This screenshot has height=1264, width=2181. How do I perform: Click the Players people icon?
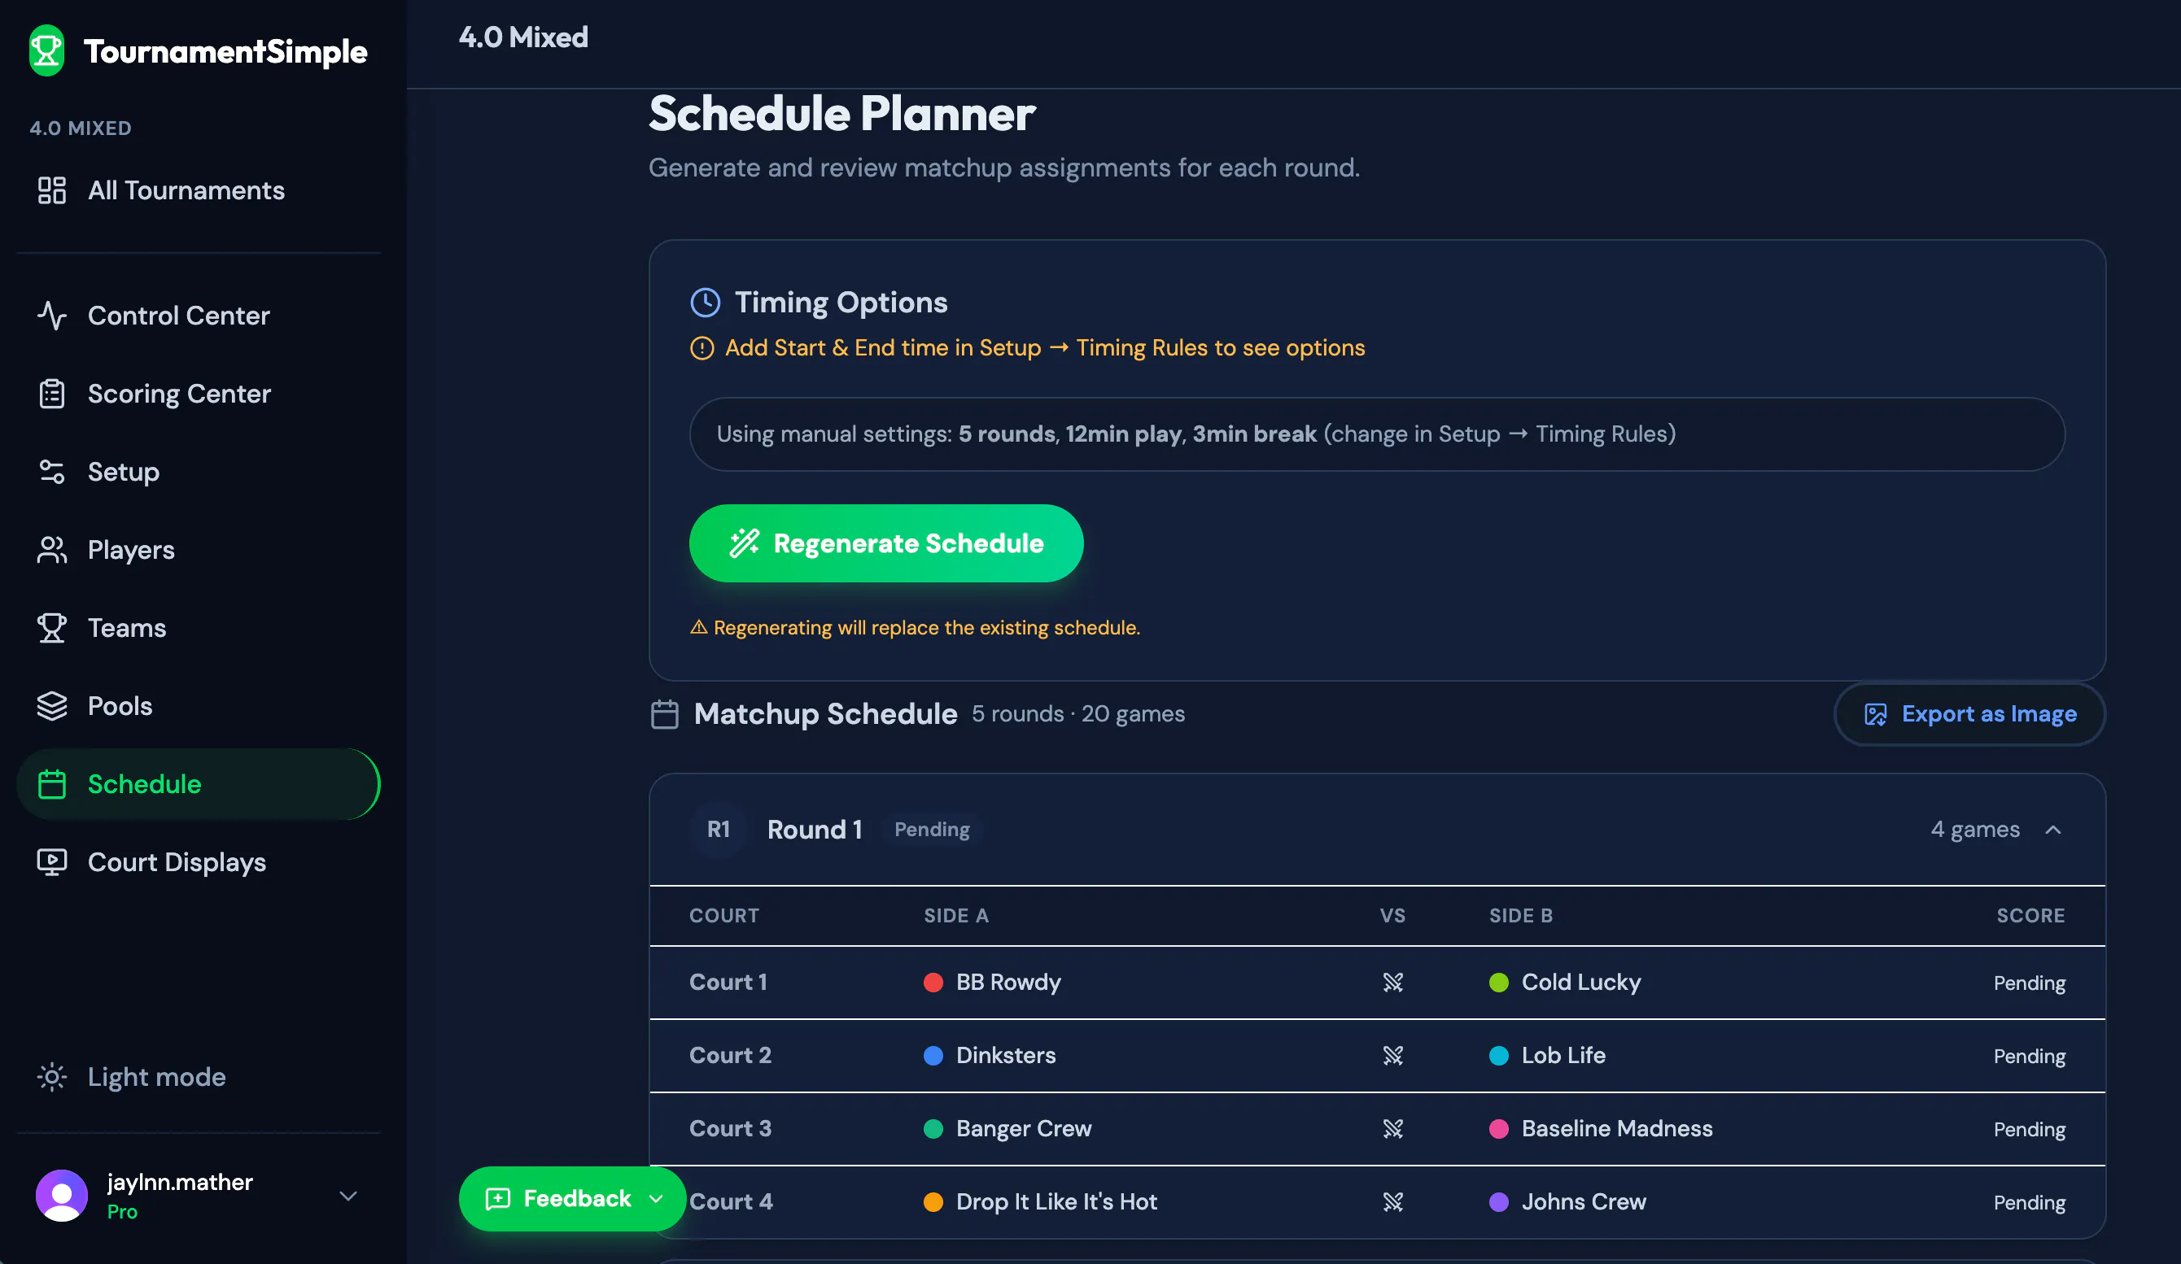pos(52,549)
